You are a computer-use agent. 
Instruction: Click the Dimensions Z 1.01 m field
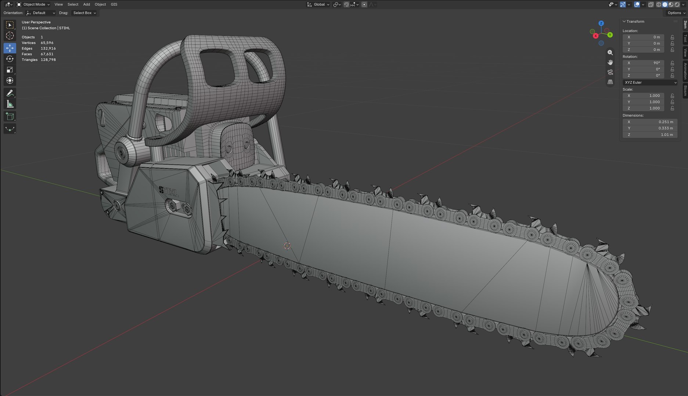click(650, 135)
